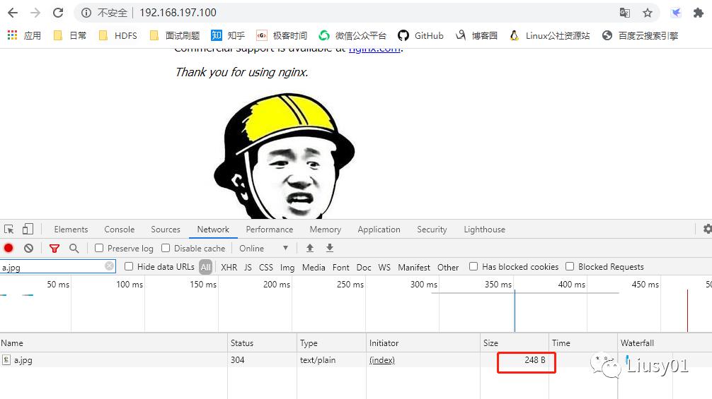712x399 pixels.
Task: Open the 微信公众平台 bookmark
Action: coord(352,35)
